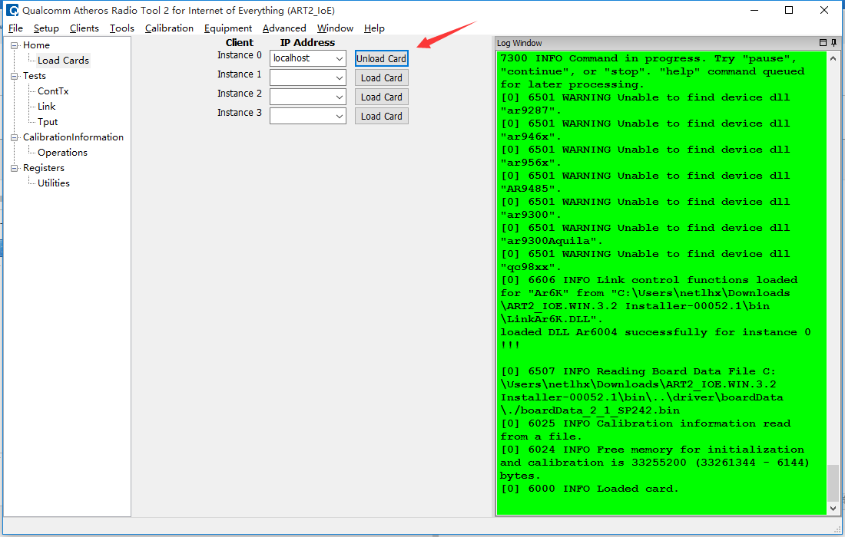This screenshot has width=845, height=537.
Task: Open the Equipment menu
Action: tap(228, 28)
